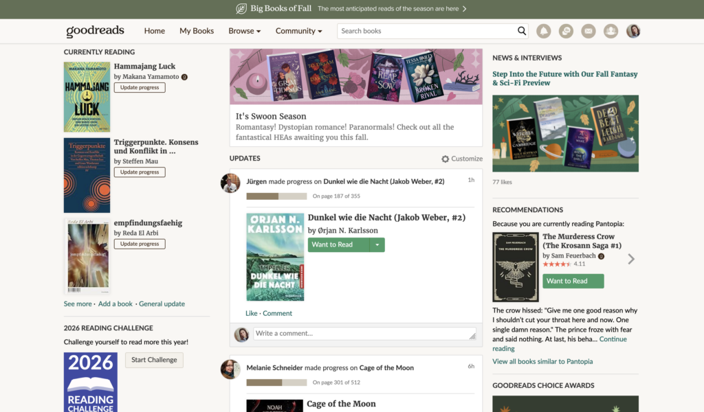This screenshot has height=412, width=704.
Task: Open the Hammajang Luck cover thumbnail
Action: pyautogui.click(x=87, y=97)
